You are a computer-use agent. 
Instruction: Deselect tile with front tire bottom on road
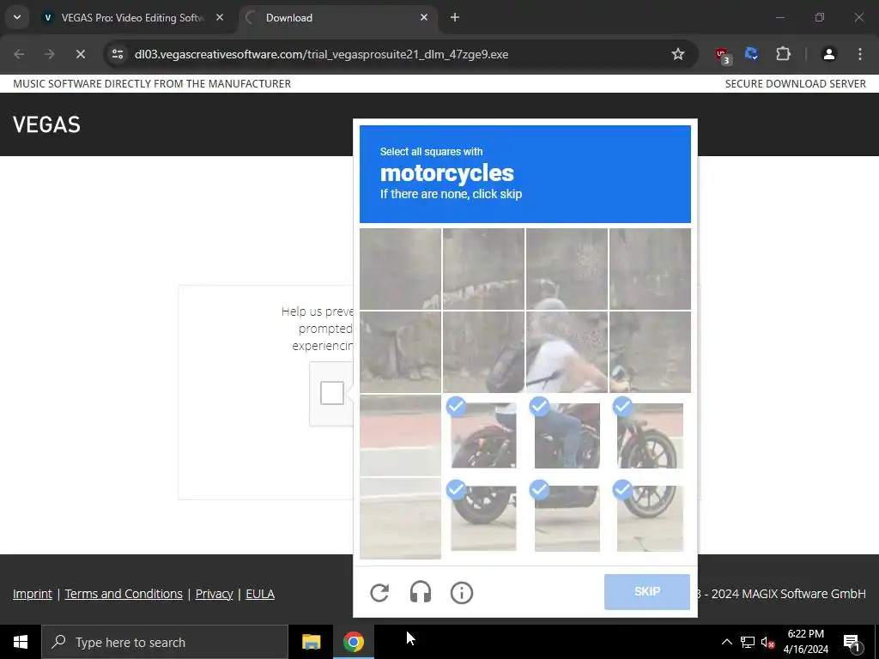651,518
